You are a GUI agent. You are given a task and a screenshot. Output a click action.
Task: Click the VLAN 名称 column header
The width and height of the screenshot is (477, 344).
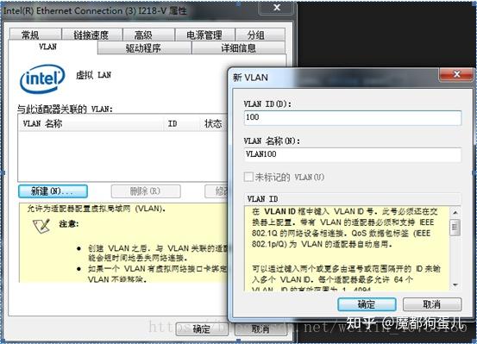pos(91,123)
